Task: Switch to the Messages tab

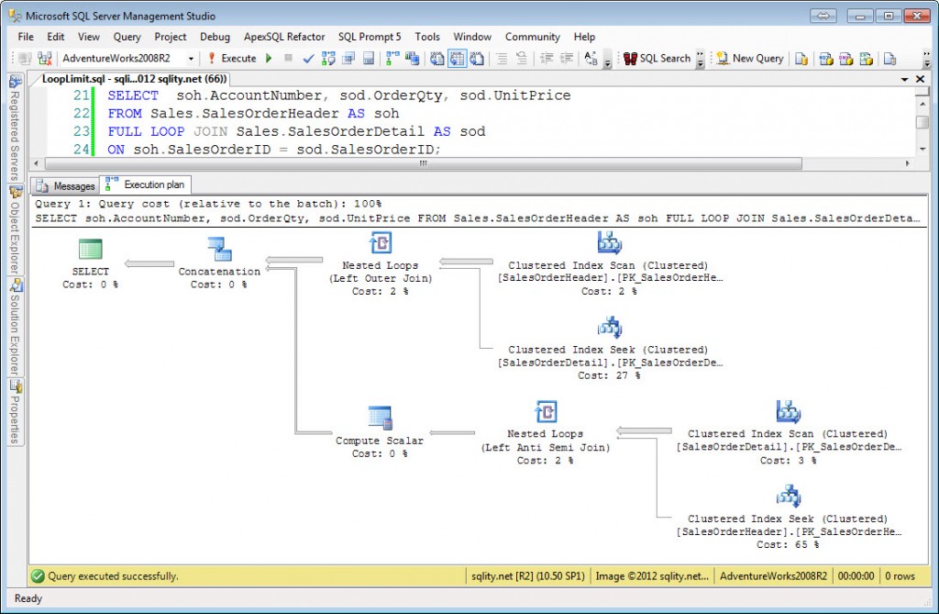Action: 64,185
